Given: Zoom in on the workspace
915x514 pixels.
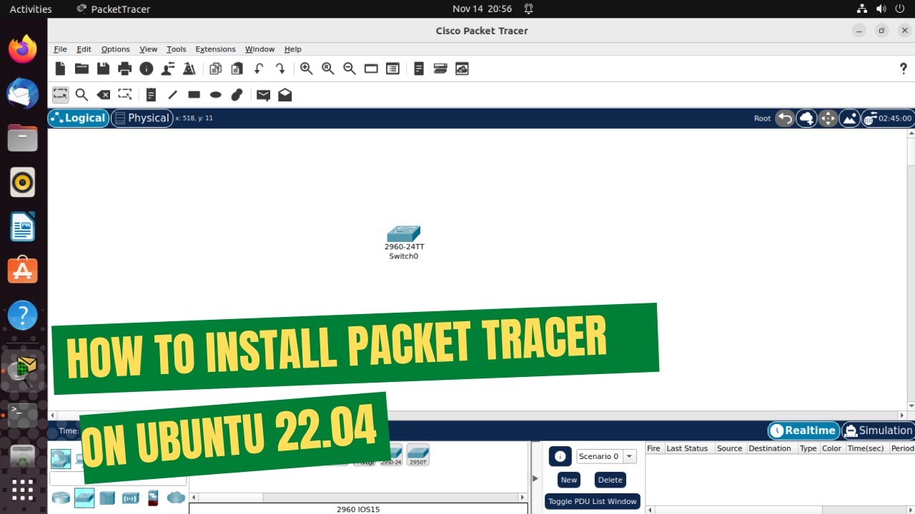Looking at the screenshot, I should (306, 69).
